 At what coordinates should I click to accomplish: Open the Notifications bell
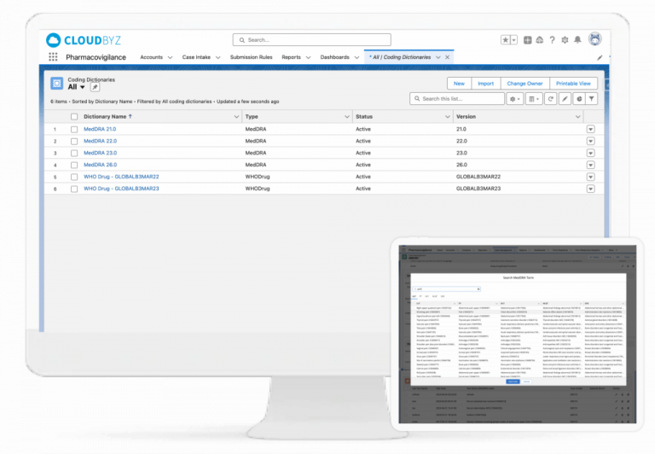tap(577, 40)
